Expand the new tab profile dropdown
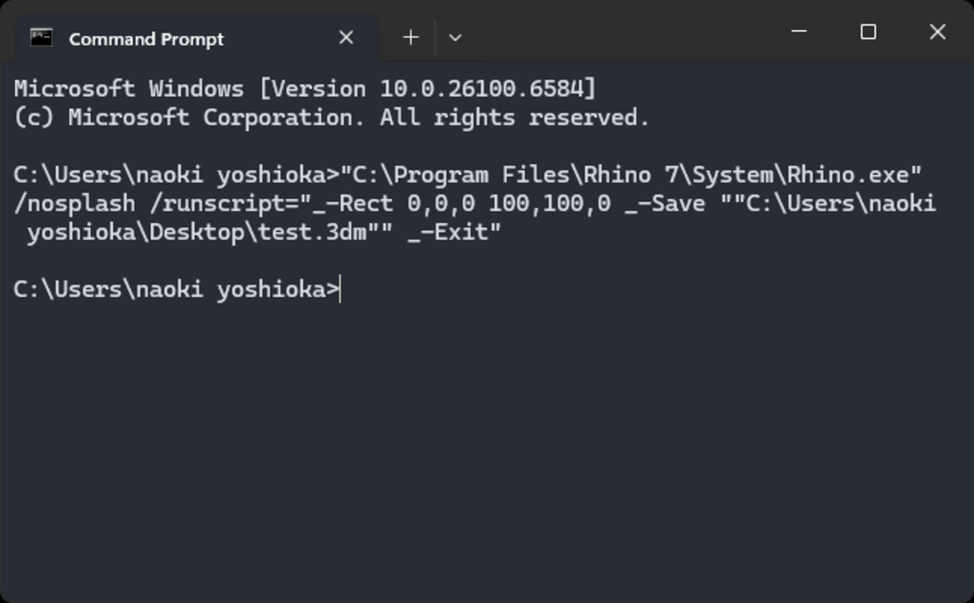 click(455, 37)
